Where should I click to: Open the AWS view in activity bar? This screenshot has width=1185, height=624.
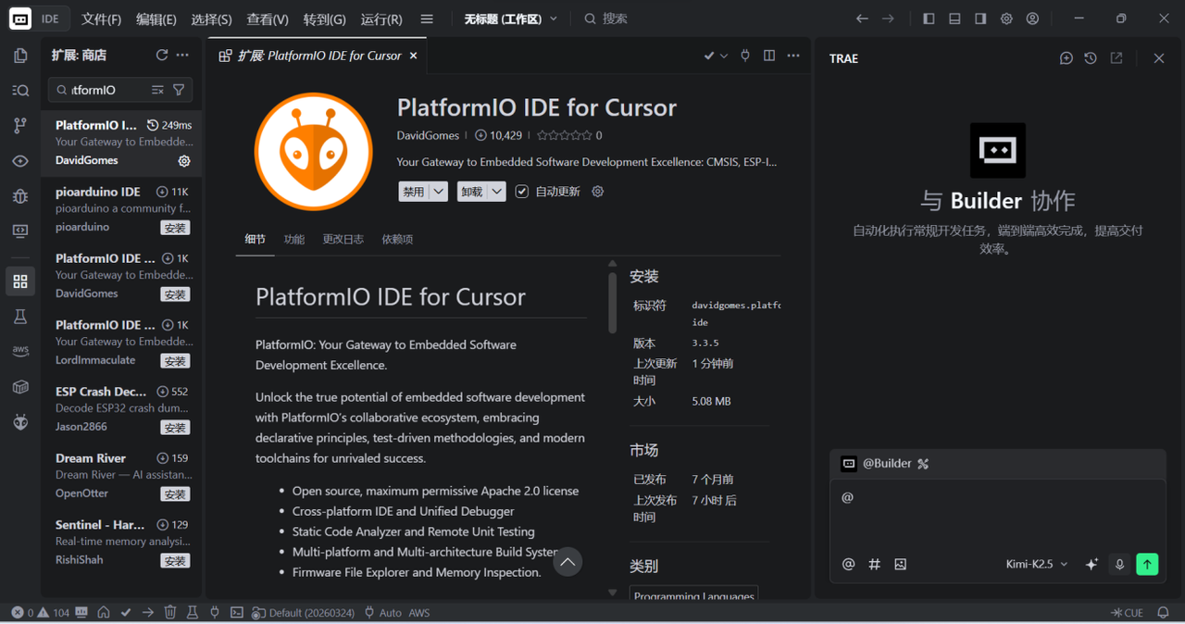point(20,352)
